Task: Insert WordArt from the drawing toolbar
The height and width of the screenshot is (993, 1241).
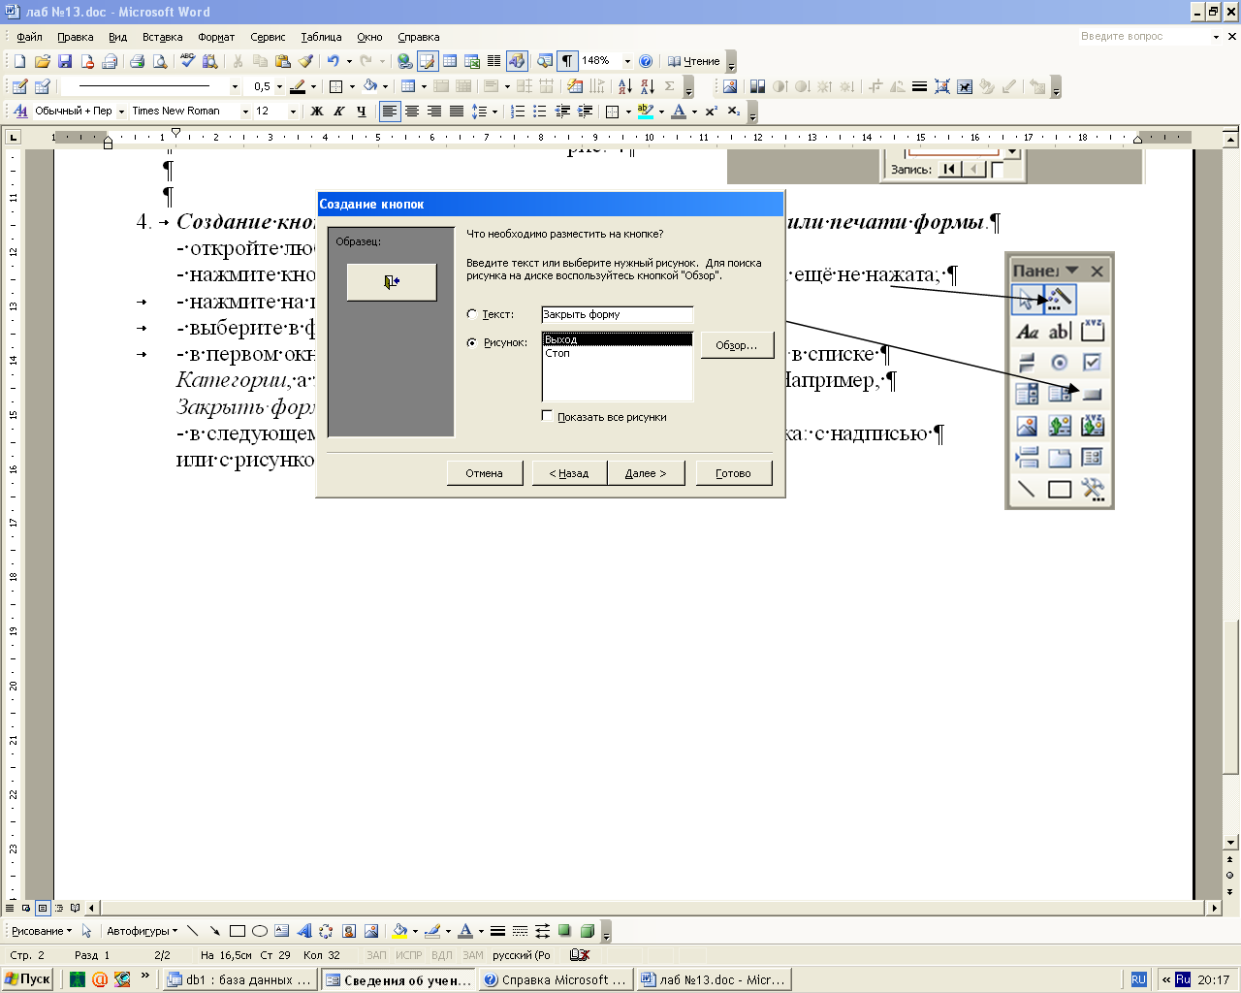Action: click(304, 931)
